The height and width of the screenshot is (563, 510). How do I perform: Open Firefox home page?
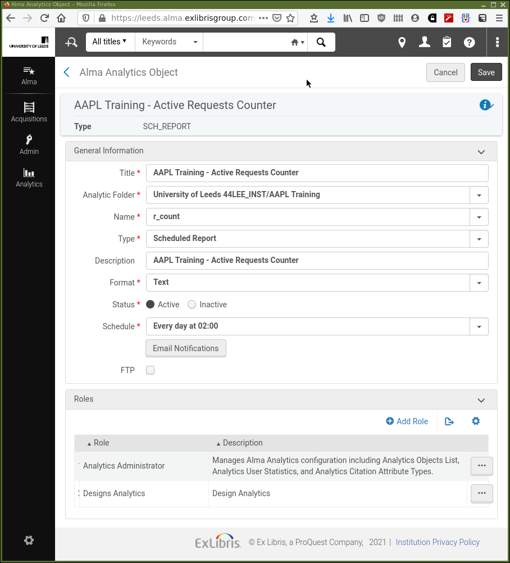coord(61,18)
